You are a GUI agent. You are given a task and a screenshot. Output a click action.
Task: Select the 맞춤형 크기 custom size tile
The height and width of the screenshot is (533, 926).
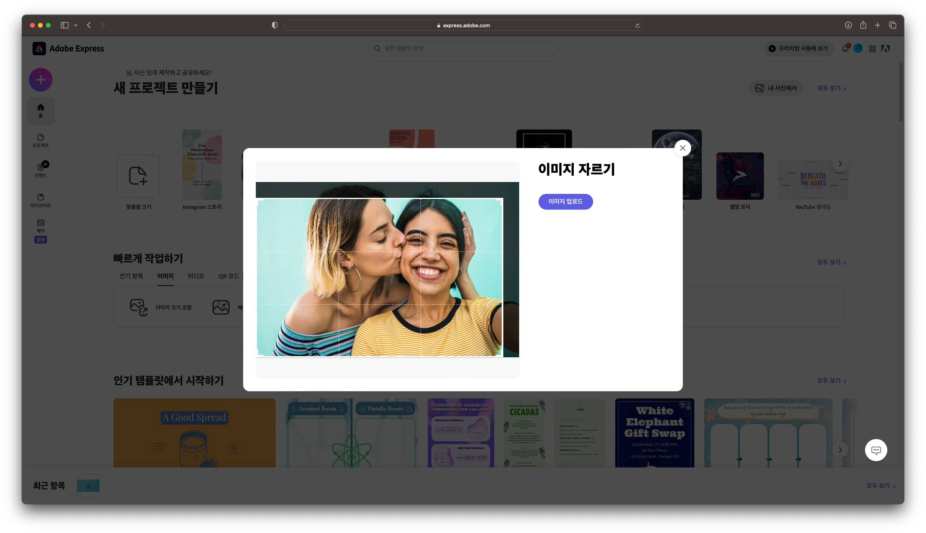[x=138, y=176]
